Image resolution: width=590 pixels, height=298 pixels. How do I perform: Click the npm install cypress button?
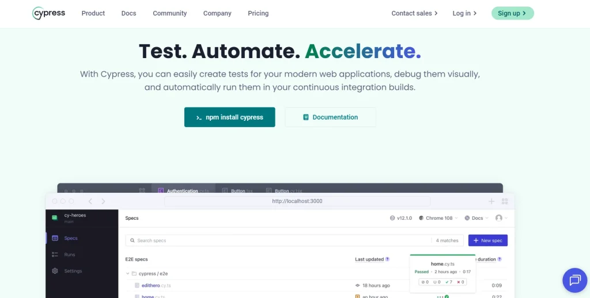pos(229,117)
